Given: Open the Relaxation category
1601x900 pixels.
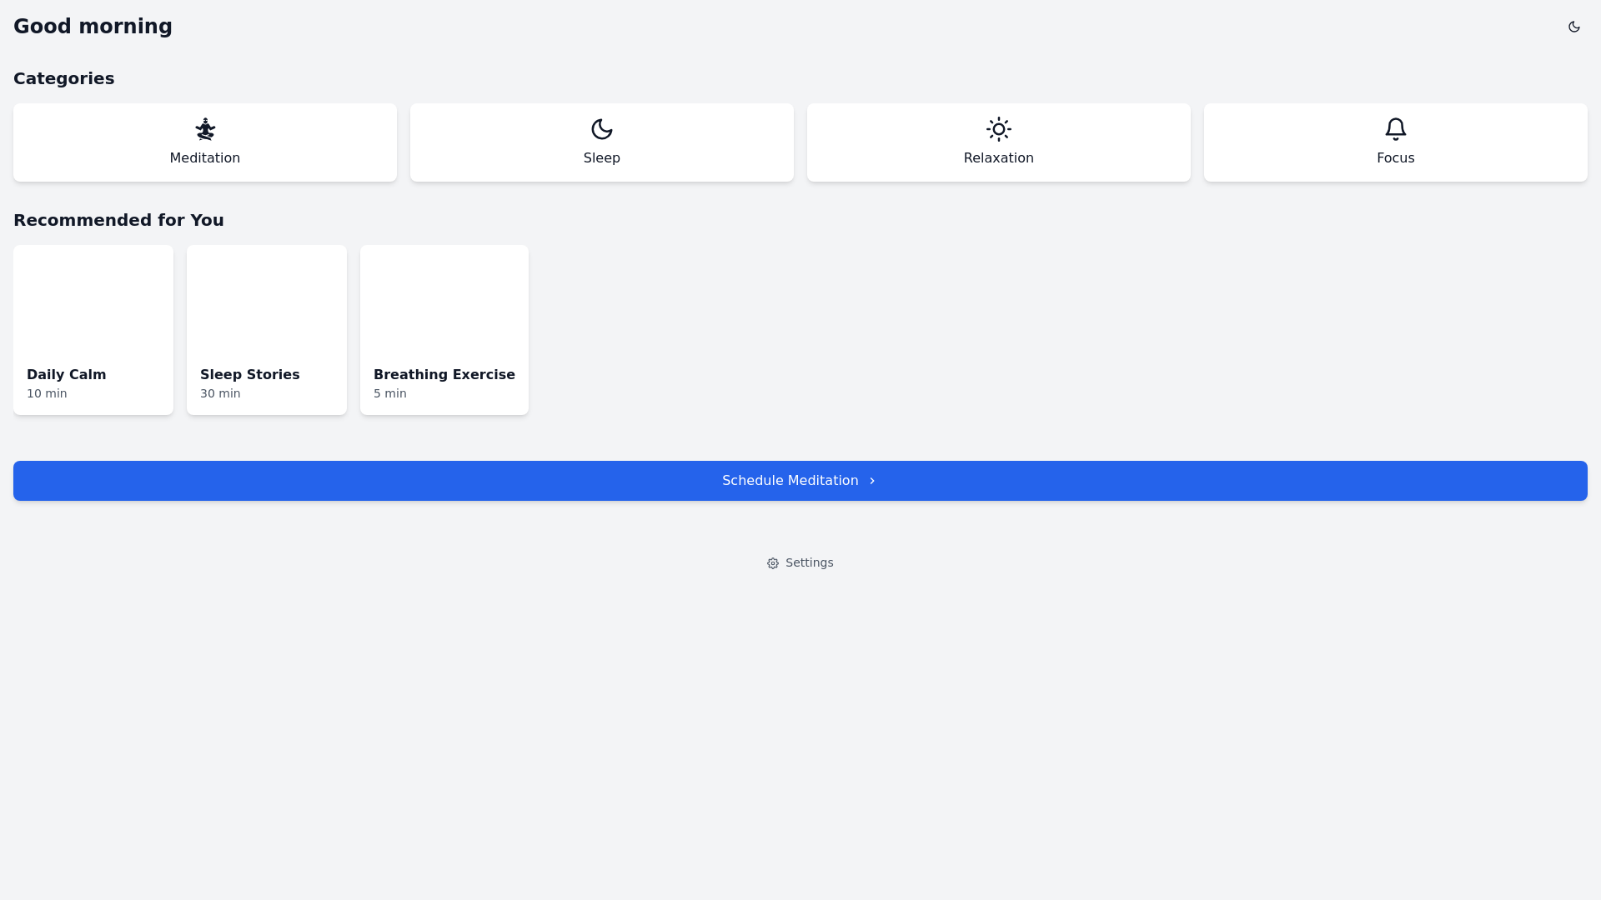Looking at the screenshot, I should tap(998, 142).
